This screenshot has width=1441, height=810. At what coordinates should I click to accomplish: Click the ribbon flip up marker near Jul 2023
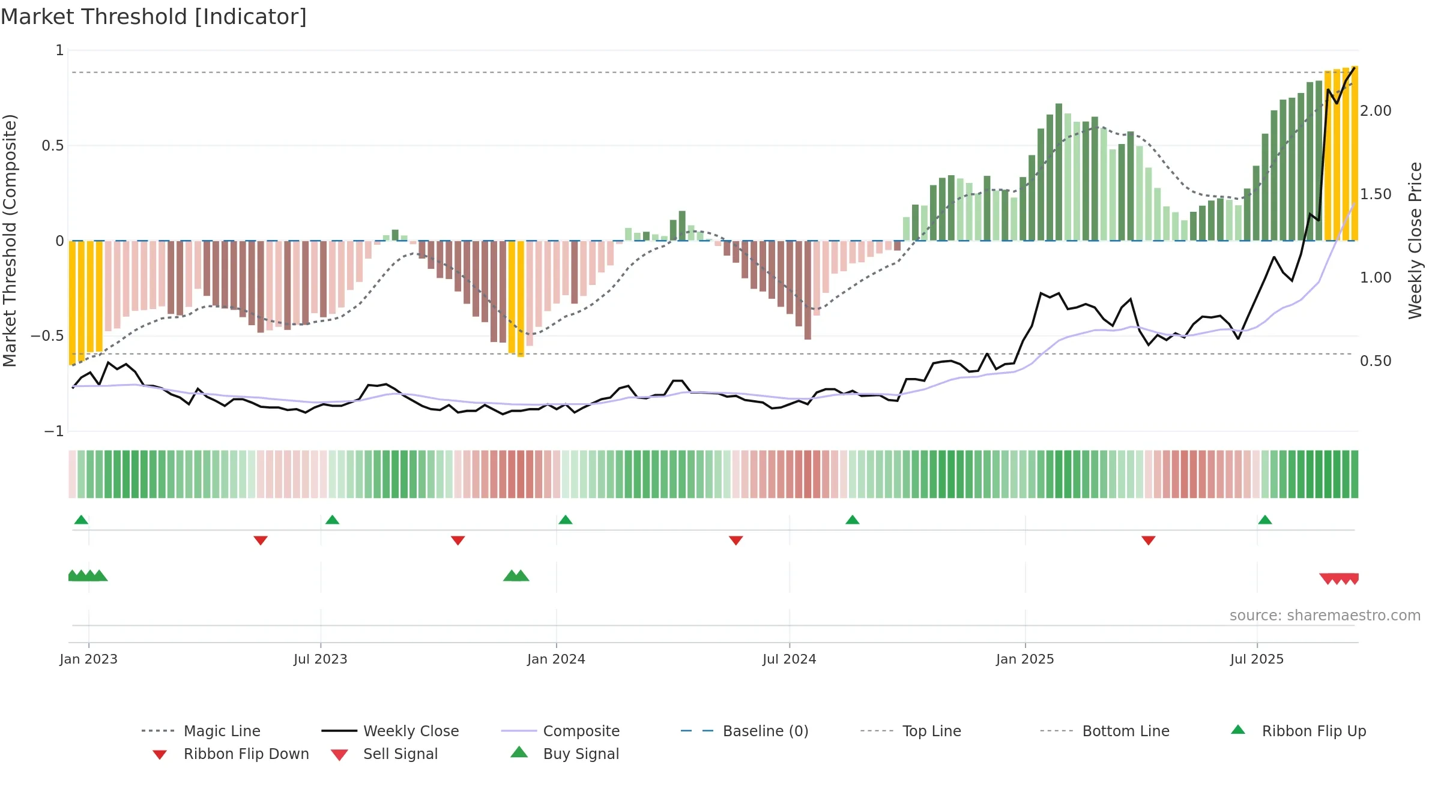332,520
